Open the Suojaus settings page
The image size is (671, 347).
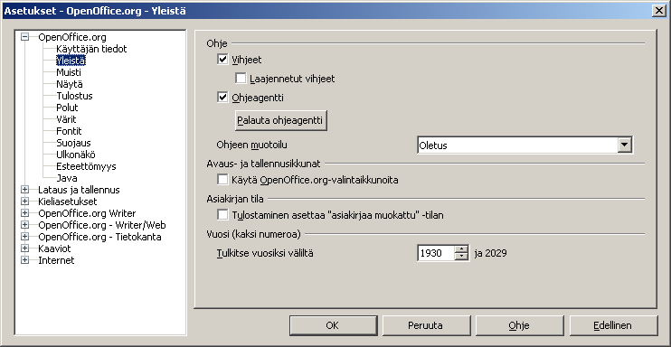[73, 143]
